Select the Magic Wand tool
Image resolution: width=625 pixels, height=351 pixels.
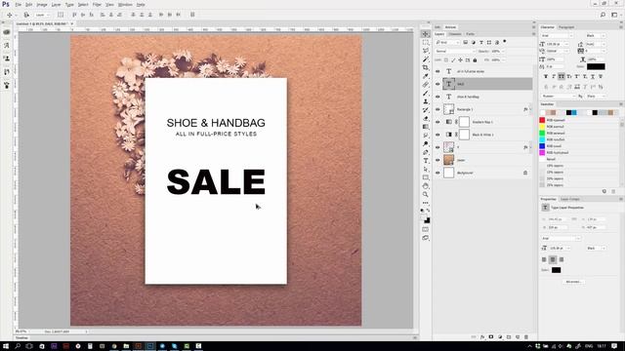tap(426, 59)
